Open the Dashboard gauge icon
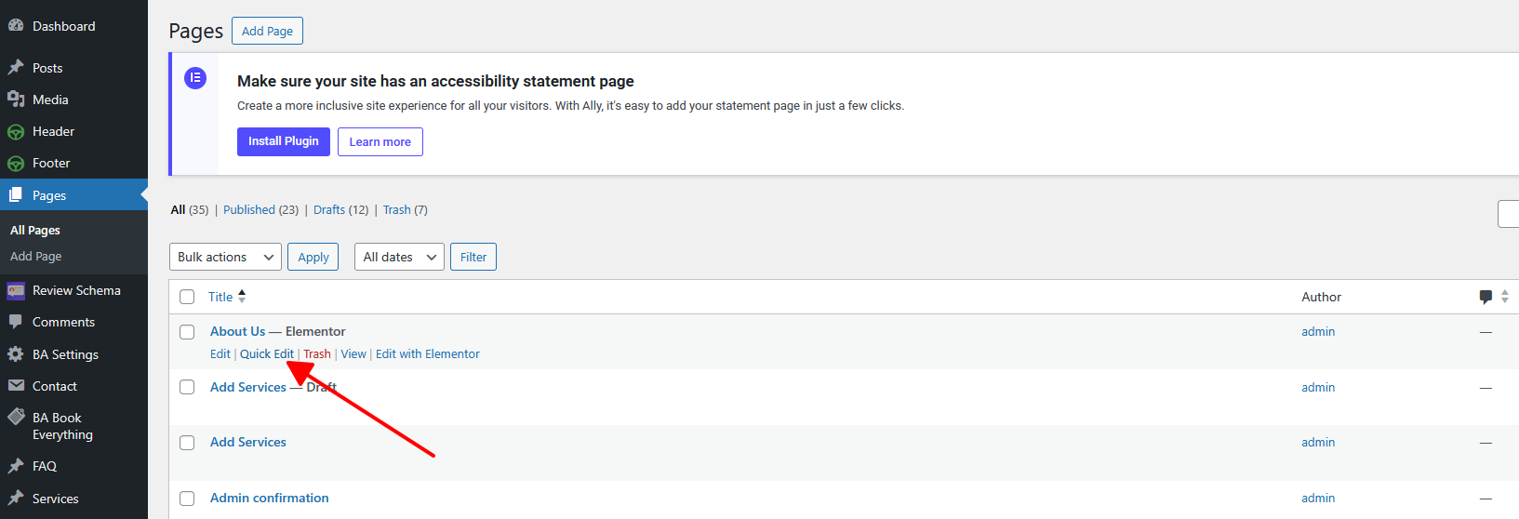 [x=16, y=26]
